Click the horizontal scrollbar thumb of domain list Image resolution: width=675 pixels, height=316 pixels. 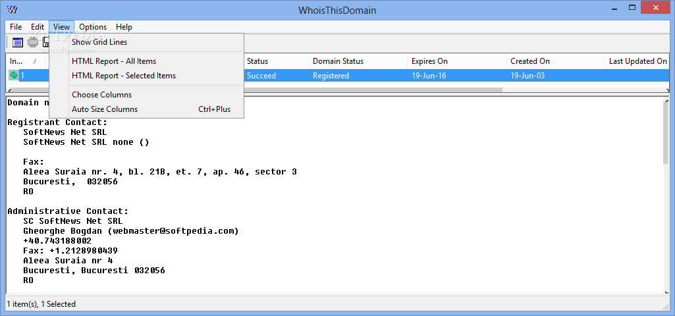[x=257, y=90]
